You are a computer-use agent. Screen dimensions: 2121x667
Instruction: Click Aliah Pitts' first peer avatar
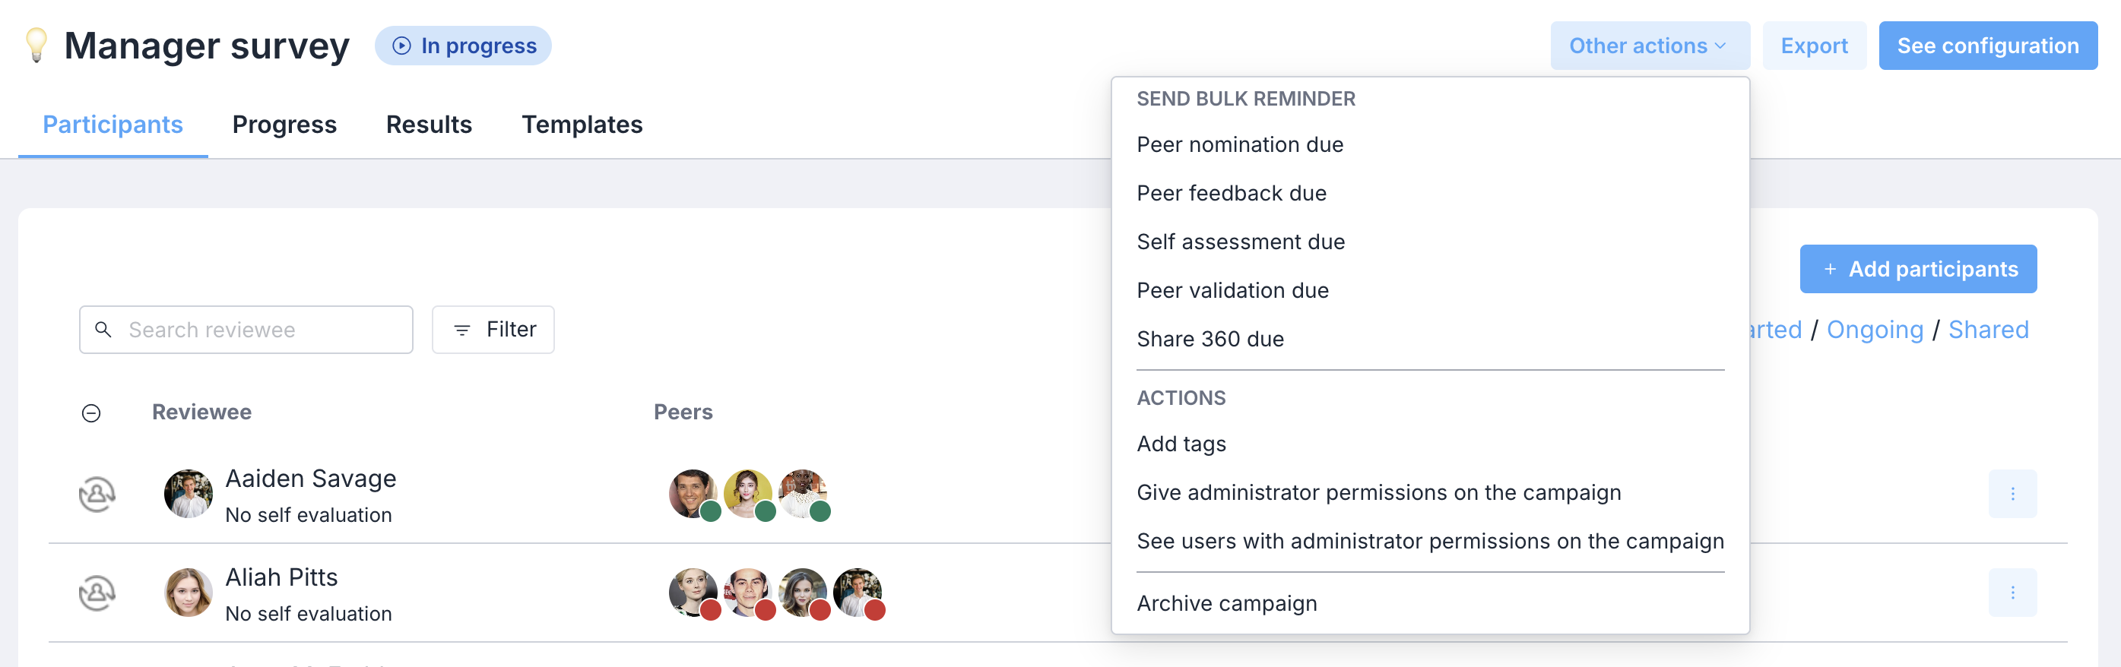click(693, 592)
